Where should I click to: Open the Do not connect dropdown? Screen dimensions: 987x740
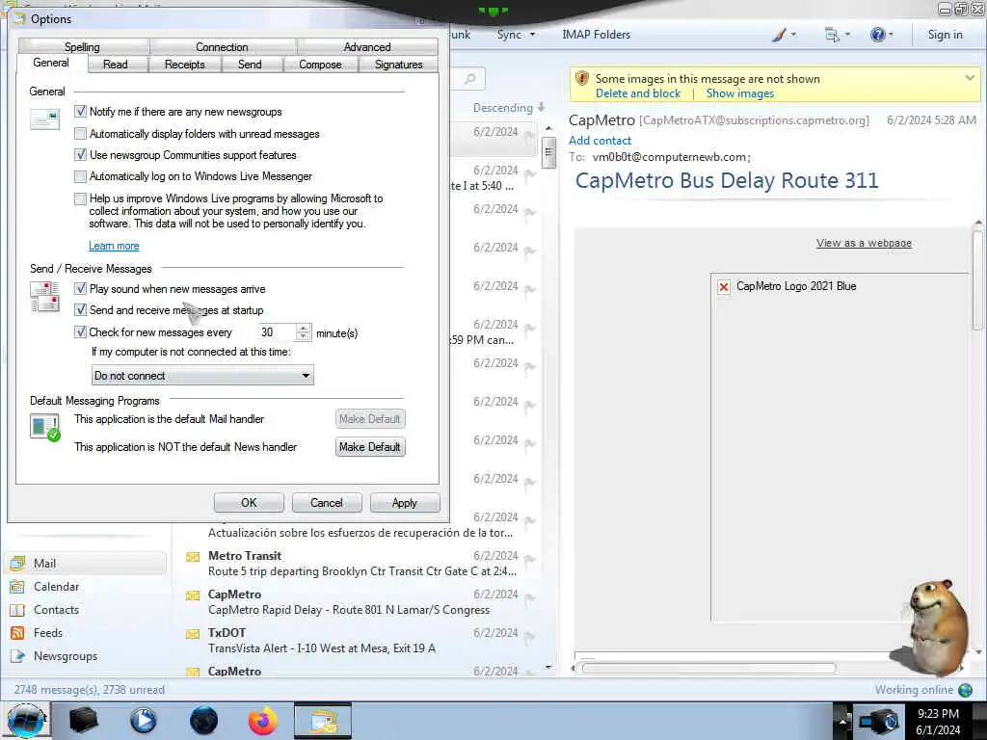coord(202,376)
